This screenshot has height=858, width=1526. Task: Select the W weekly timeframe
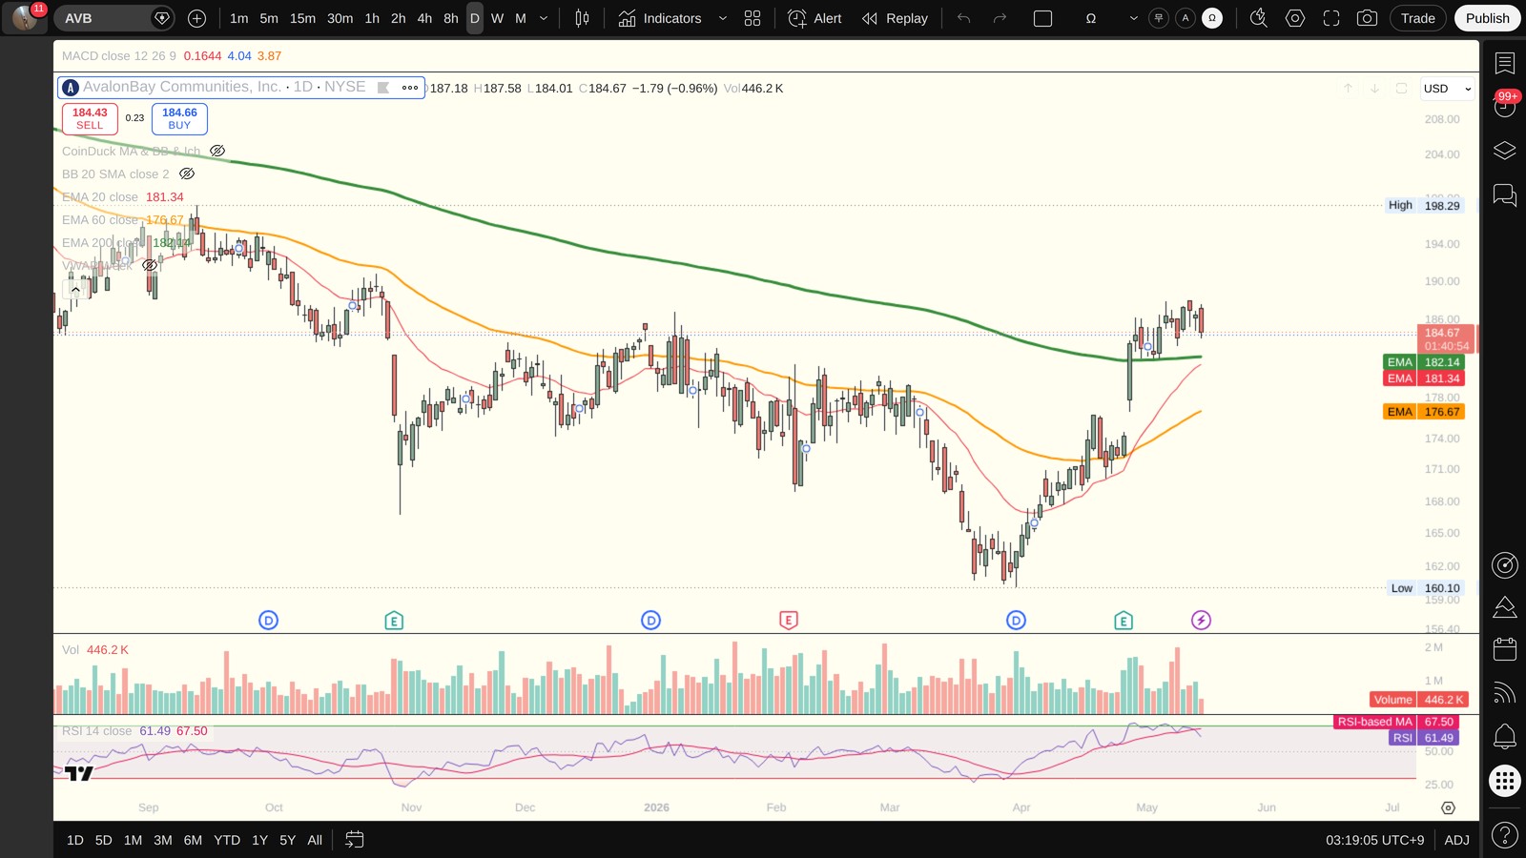[497, 18]
